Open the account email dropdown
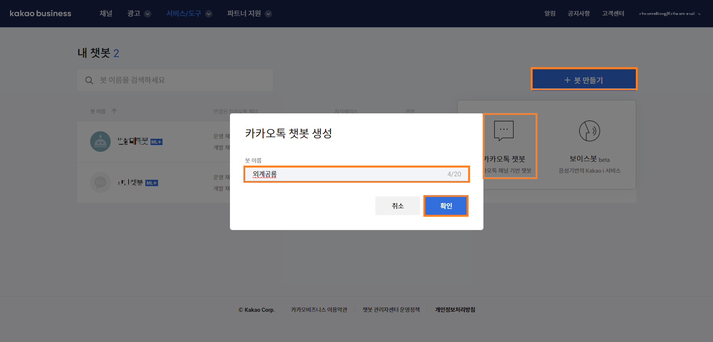The height and width of the screenshot is (342, 713). click(670, 13)
